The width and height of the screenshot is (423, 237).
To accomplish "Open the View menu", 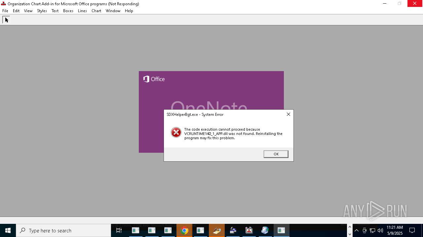I will click(x=28, y=11).
